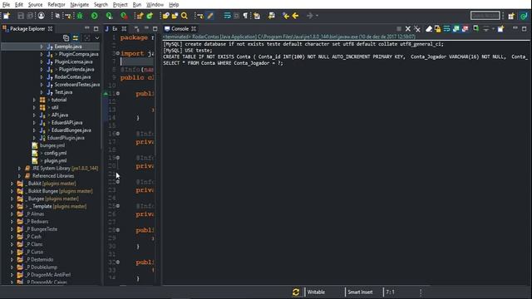This screenshot has height=299, width=532.
Task: Unfold the import block on line 3
Action: coord(117,53)
